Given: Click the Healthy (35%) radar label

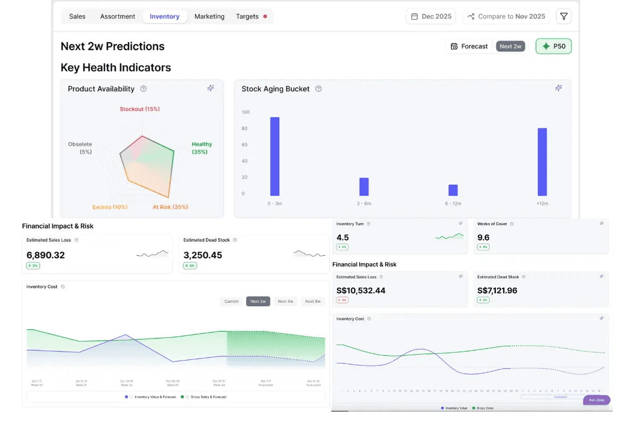Looking at the screenshot, I should 201,148.
